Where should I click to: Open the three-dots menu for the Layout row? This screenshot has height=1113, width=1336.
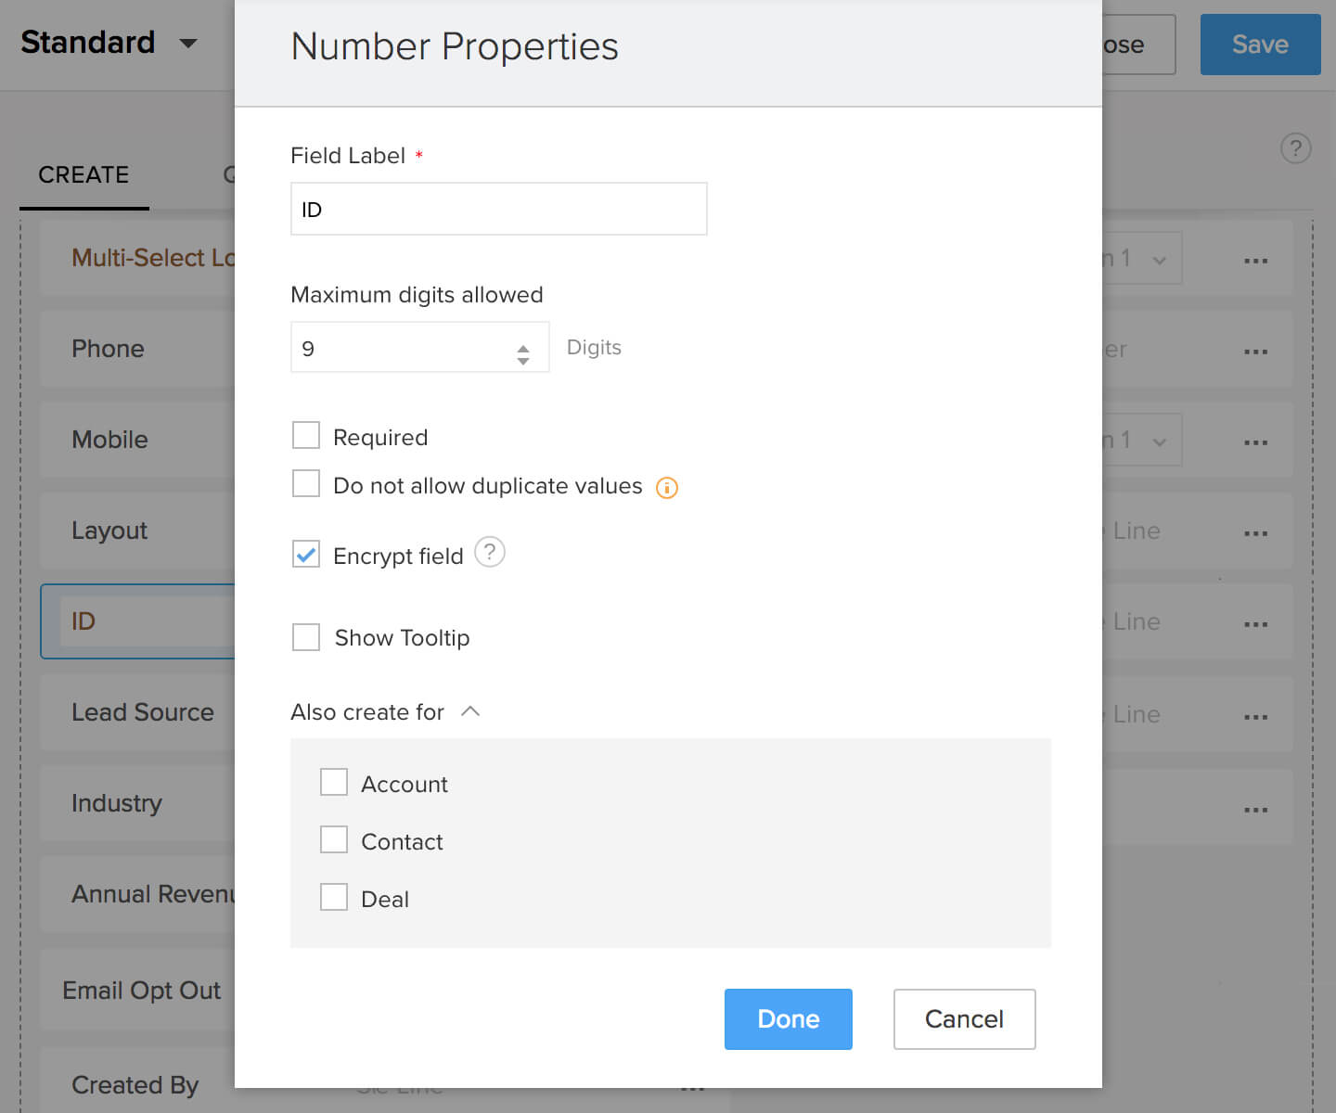point(1255,533)
